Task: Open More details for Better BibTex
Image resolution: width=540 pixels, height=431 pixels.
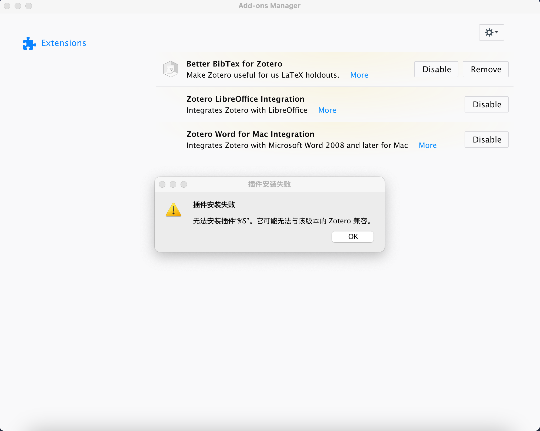Action: pos(359,75)
